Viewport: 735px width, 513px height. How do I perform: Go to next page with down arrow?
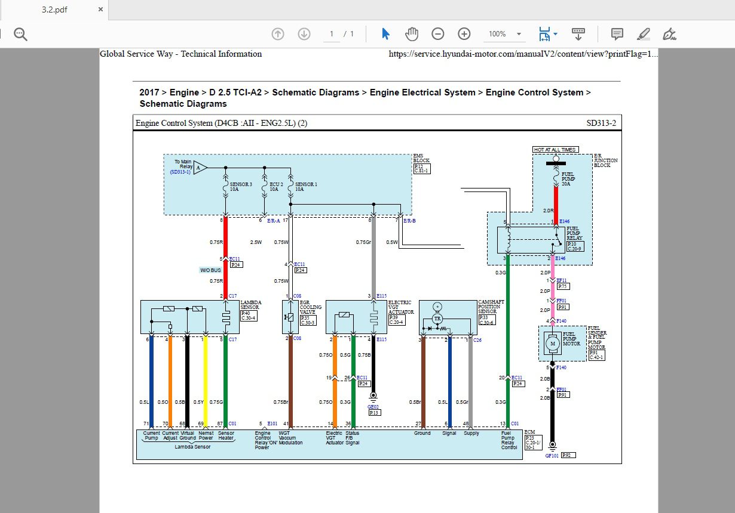point(304,34)
